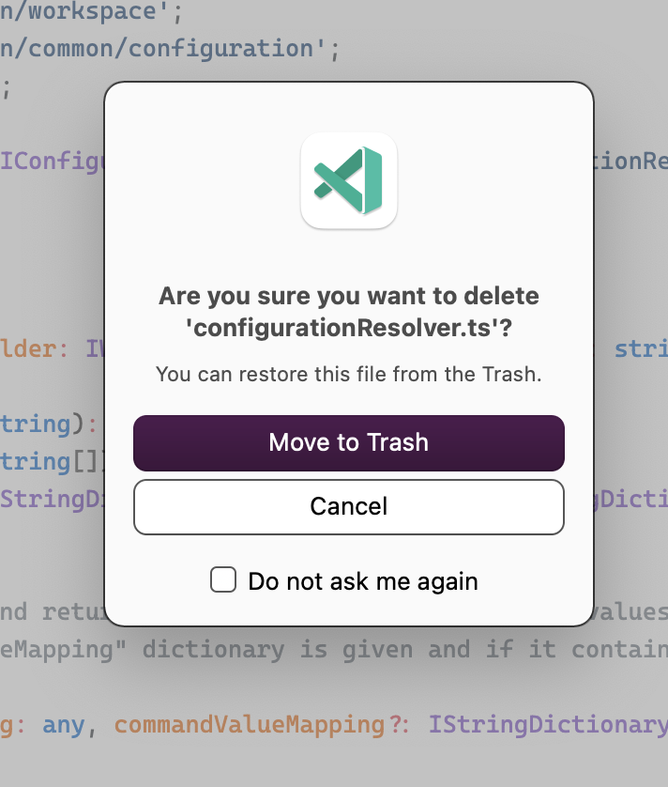The image size is (668, 787).
Task: Tick the checkbox below the Cancel button
Action: 223,580
